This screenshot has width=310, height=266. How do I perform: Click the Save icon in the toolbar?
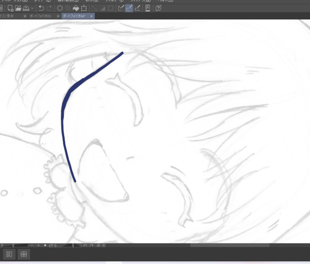pyautogui.click(x=26, y=8)
